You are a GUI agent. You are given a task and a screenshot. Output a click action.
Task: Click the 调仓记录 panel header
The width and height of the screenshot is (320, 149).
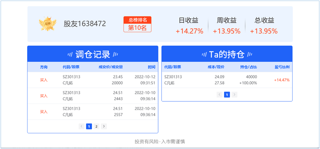(93, 54)
